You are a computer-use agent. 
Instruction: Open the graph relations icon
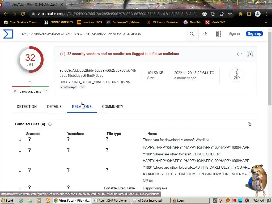250,54
